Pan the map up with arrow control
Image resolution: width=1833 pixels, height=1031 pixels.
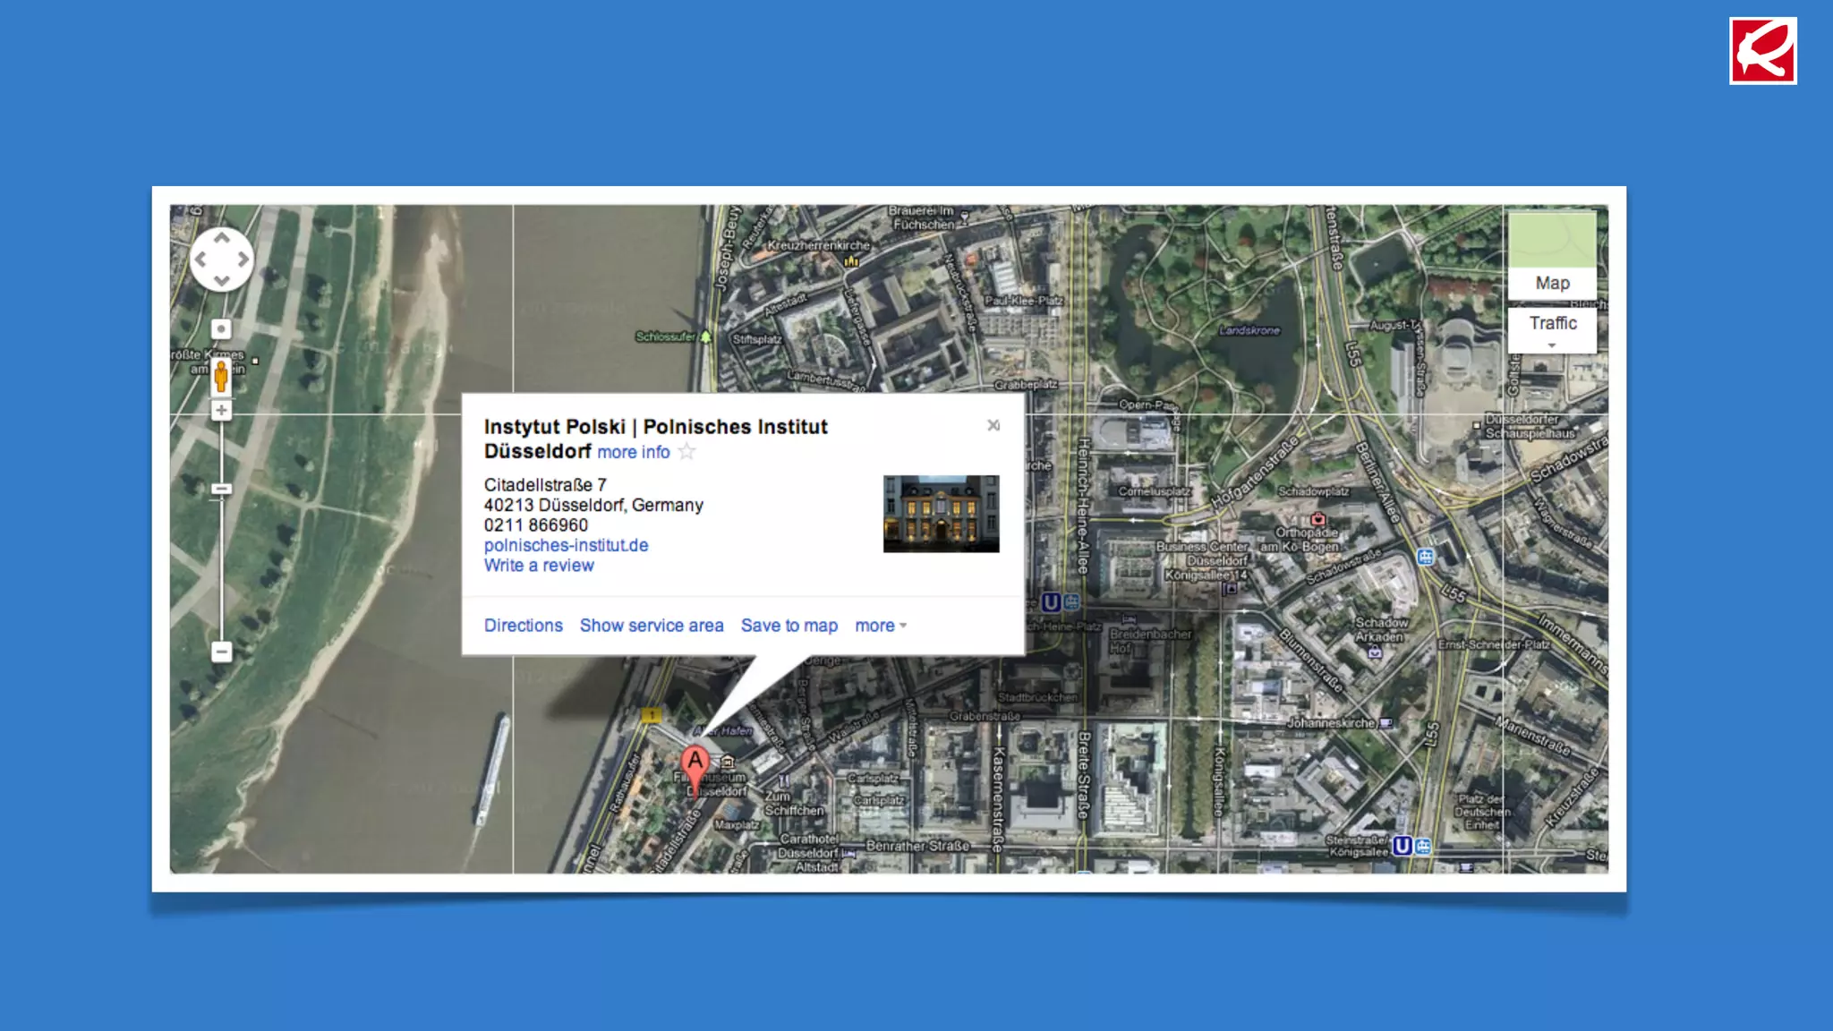221,238
